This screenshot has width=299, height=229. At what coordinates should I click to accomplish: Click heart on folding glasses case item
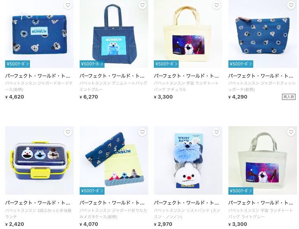tap(142, 132)
